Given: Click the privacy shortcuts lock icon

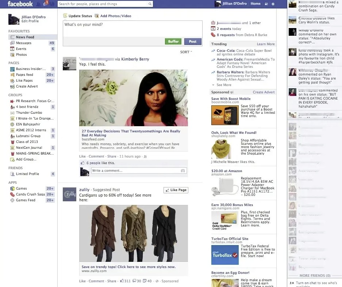Looking at the screenshot, I should (266, 4).
